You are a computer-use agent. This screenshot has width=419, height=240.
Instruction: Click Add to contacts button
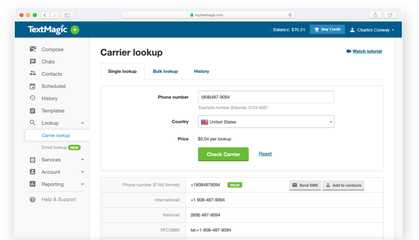click(343, 185)
